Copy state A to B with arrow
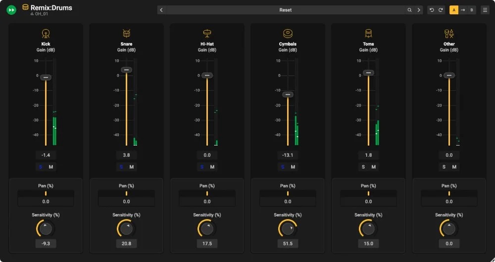Image resolution: width=495 pixels, height=262 pixels. tap(463, 10)
